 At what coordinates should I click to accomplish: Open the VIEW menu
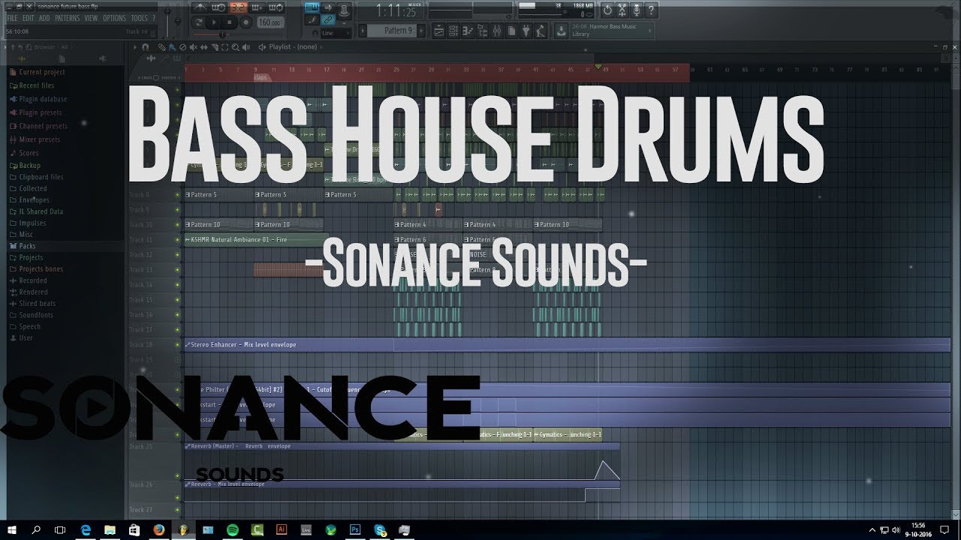(x=91, y=18)
